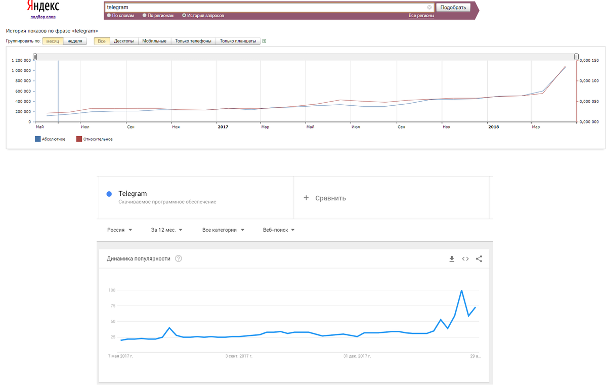607x388 pixels.
Task: Open the Веб-поиск search type dropdown
Action: 279,230
